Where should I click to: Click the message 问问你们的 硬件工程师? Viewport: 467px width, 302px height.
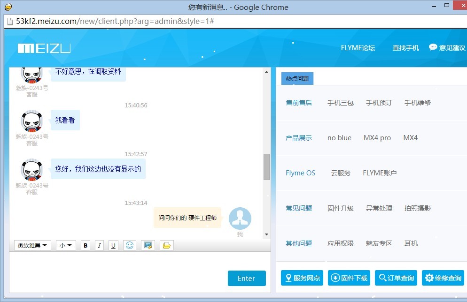(x=187, y=218)
